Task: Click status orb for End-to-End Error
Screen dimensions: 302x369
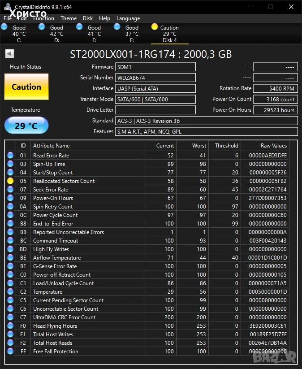Action: (x=10, y=224)
